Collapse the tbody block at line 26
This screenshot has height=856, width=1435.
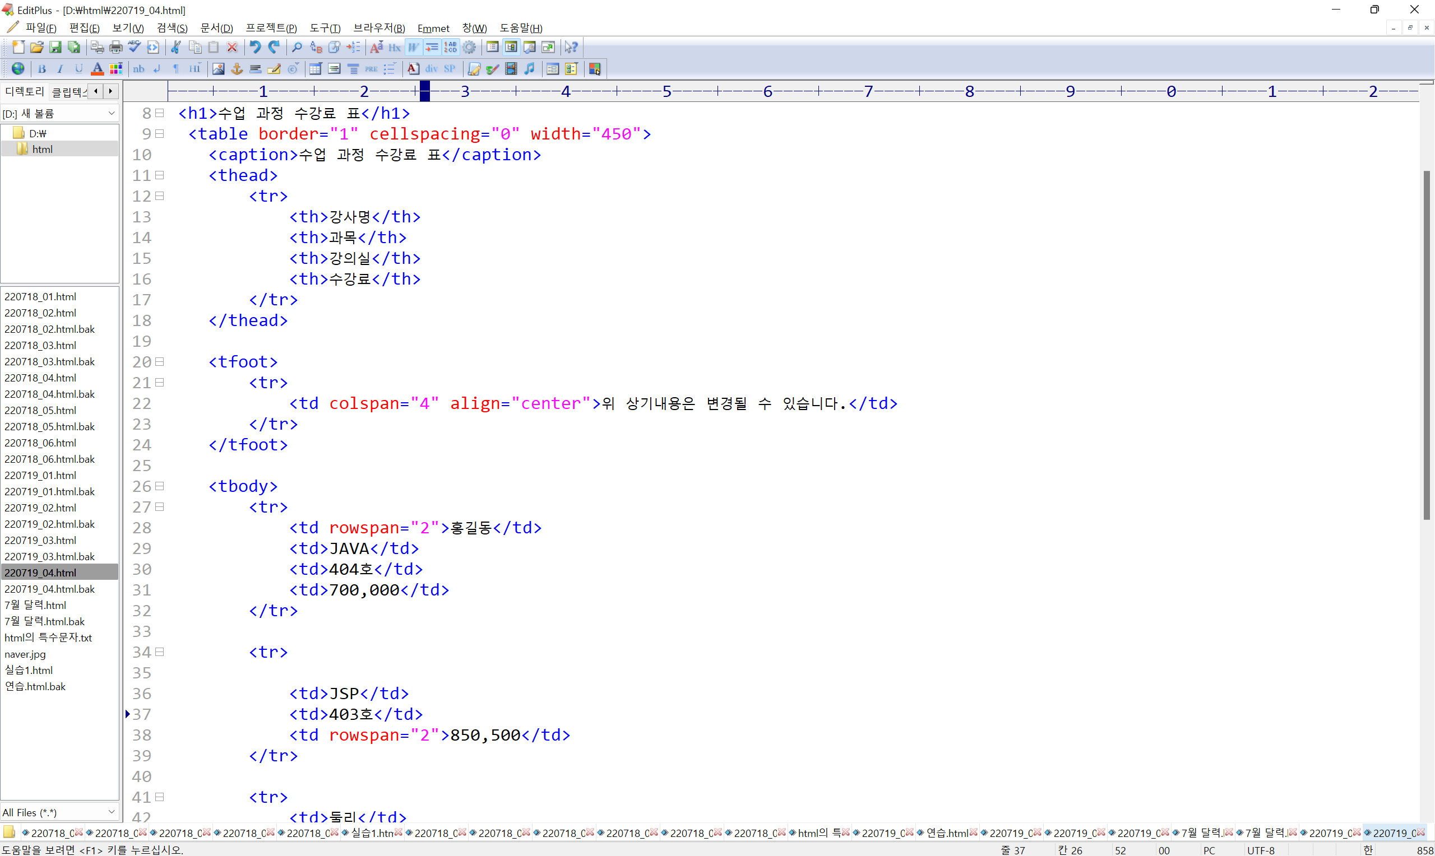pos(160,486)
